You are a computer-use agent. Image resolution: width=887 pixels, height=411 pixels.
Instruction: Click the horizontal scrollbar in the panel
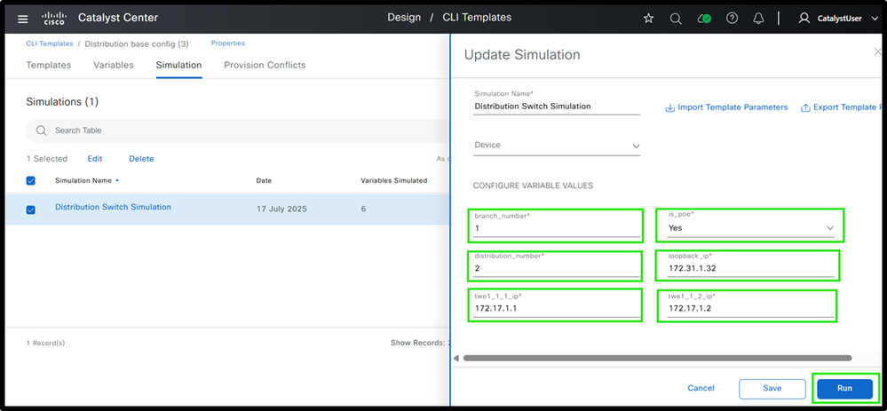pyautogui.click(x=657, y=358)
